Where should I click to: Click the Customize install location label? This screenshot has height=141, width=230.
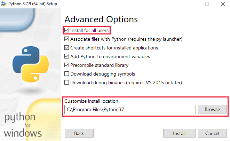[x=92, y=101]
